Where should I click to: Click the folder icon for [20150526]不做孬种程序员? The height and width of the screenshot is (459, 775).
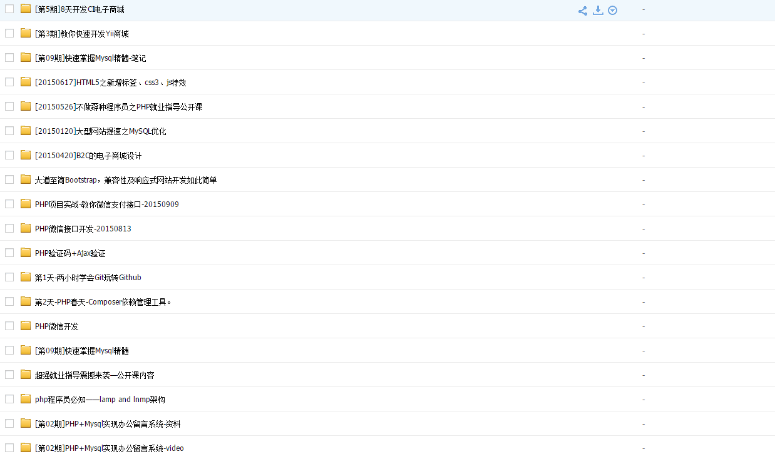coord(26,106)
